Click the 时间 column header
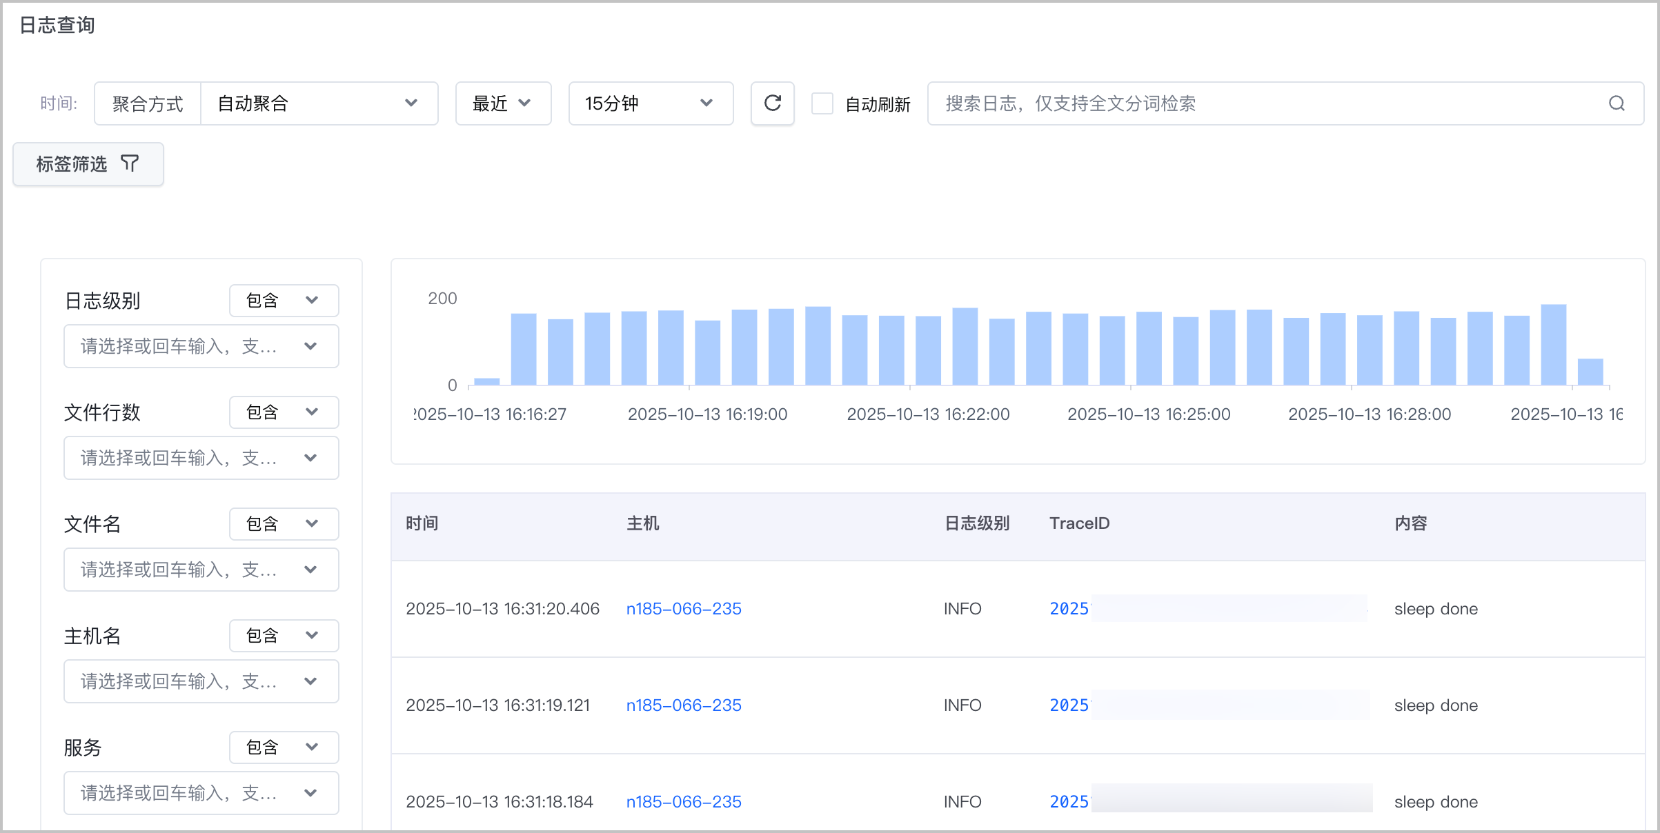 click(422, 523)
